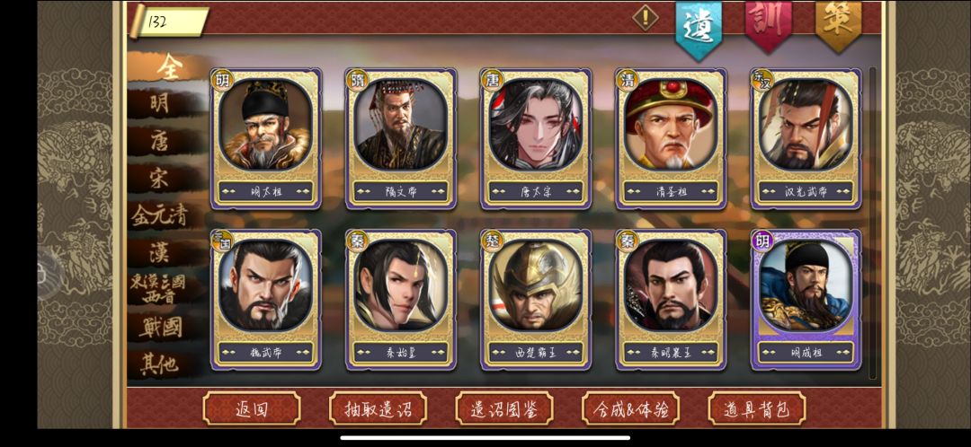Click the 抽取遗诏 button

click(x=378, y=408)
